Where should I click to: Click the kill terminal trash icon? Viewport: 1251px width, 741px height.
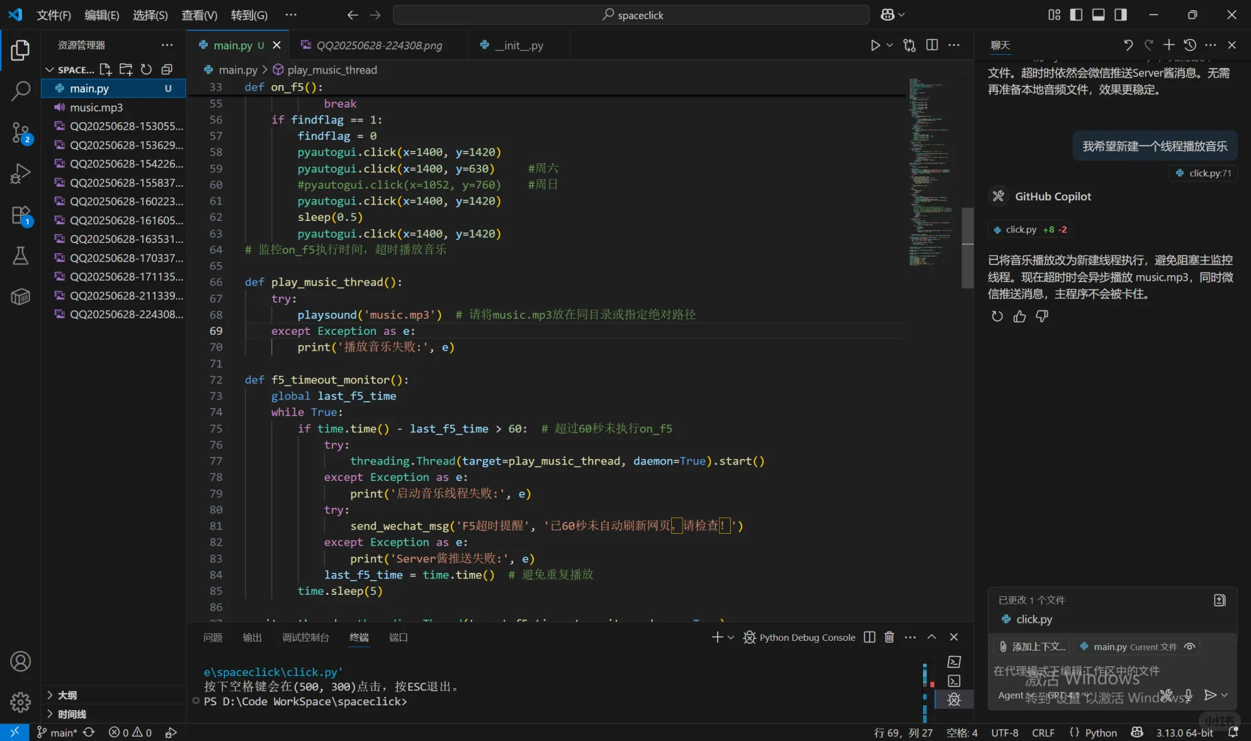[x=889, y=637]
